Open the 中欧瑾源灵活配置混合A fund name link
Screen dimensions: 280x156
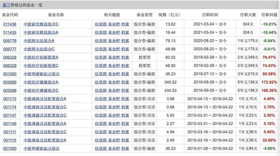45,124
